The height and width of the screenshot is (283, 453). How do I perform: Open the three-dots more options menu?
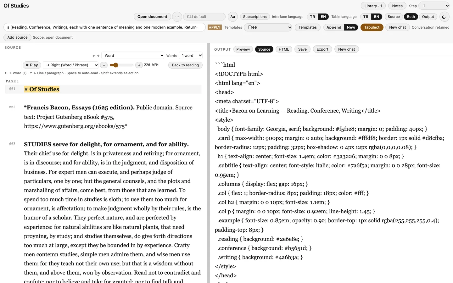(x=177, y=17)
